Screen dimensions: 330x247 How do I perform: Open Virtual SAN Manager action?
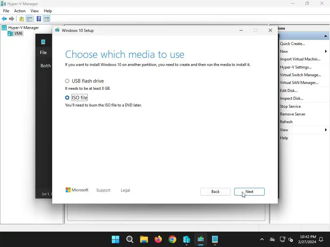pos(299,83)
